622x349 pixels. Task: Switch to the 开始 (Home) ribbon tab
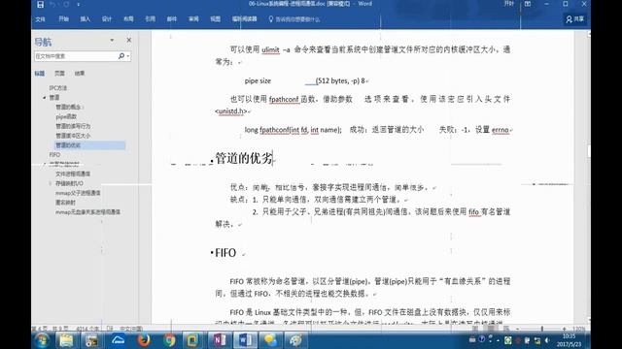(x=63, y=19)
